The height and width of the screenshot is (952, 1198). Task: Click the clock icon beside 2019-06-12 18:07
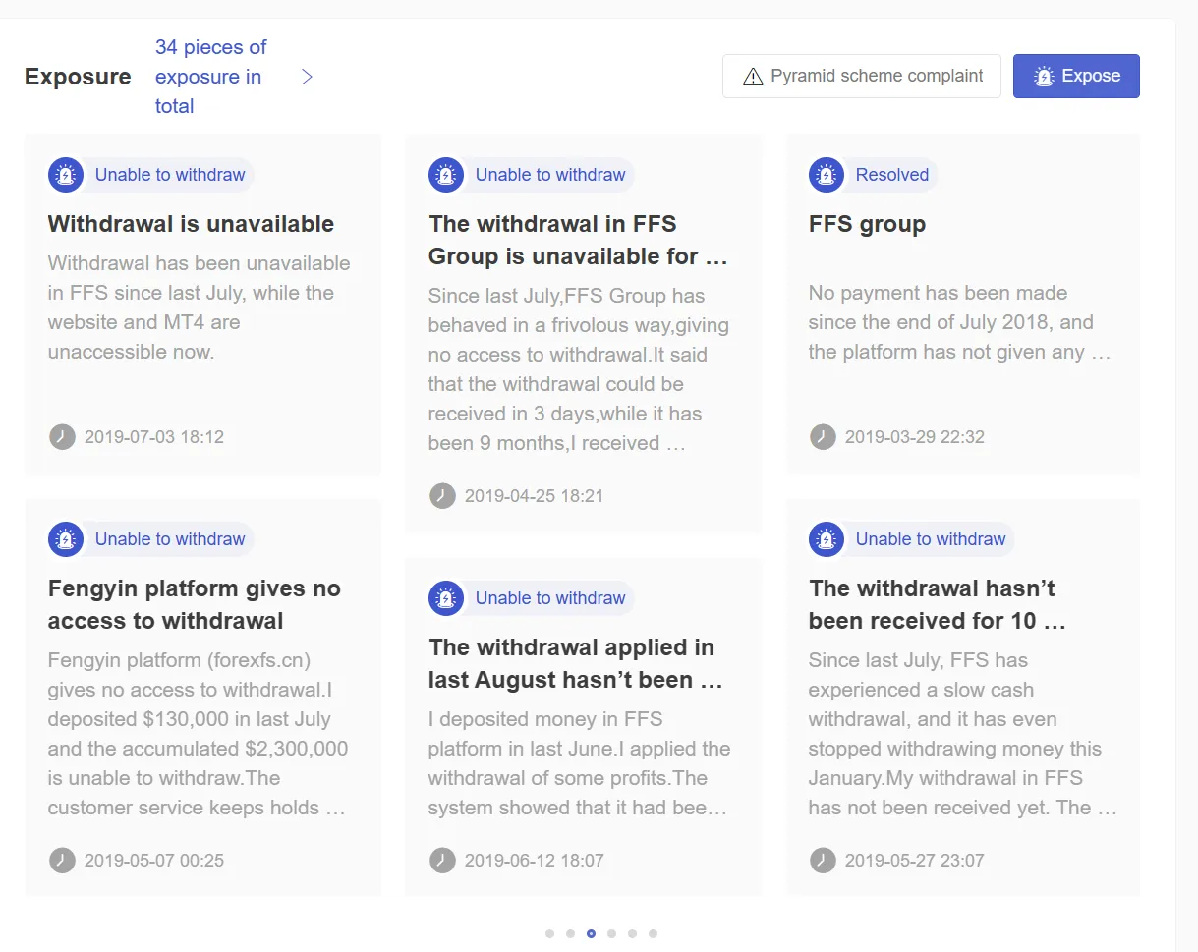[x=442, y=861]
